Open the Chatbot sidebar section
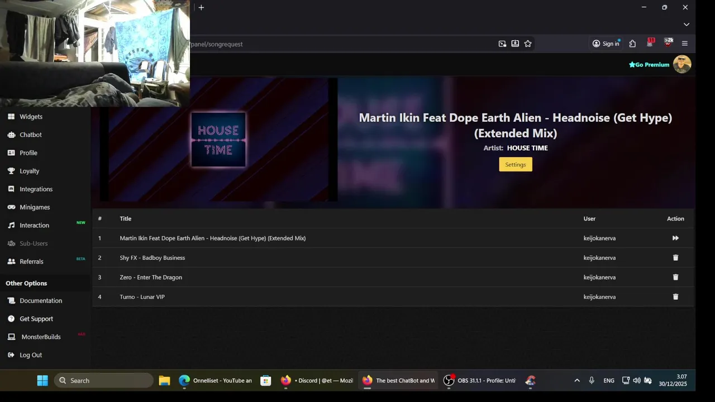The image size is (715, 402). (x=31, y=135)
